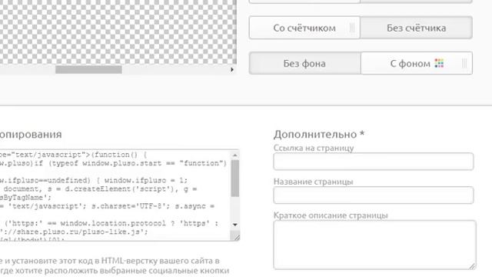The width and height of the screenshot is (492, 277).
Task: Select the "Со счётчиком" option
Action: (304, 28)
